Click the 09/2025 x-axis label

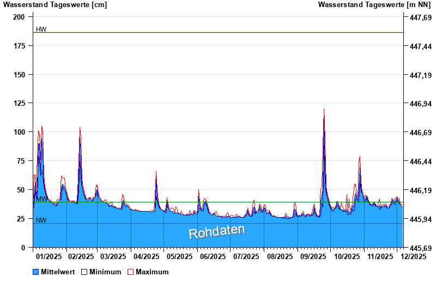[x=313, y=256]
